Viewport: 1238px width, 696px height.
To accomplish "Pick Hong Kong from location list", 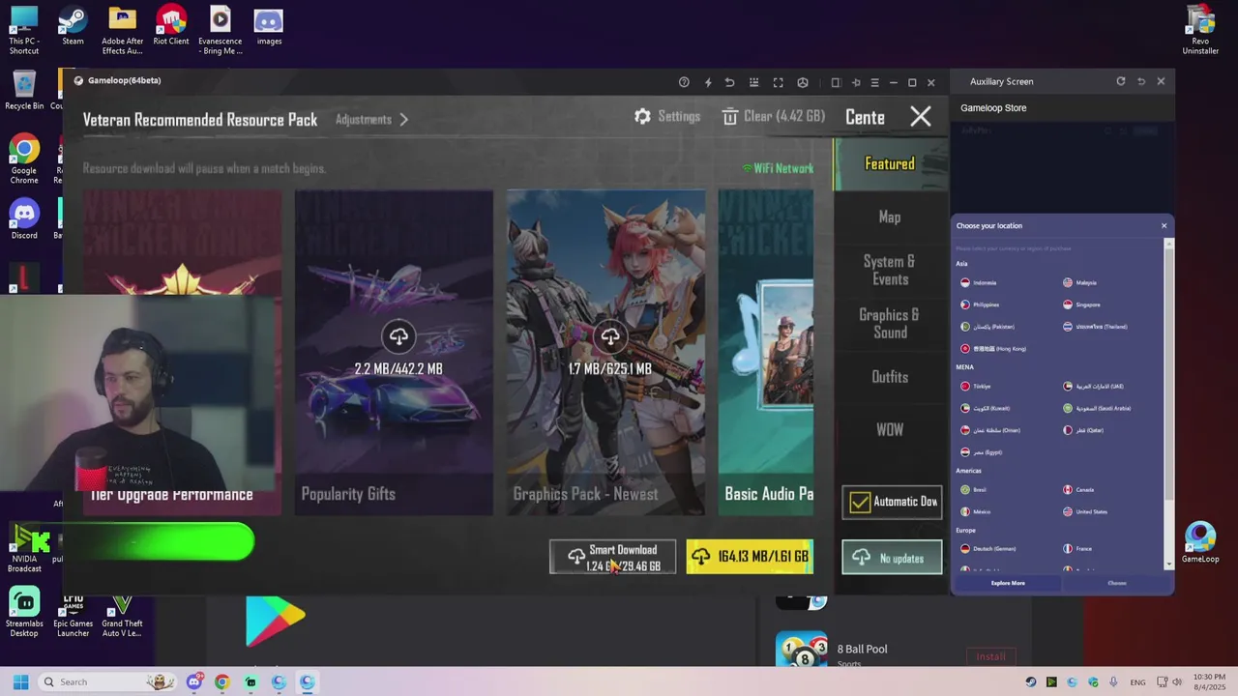I will (x=992, y=348).
